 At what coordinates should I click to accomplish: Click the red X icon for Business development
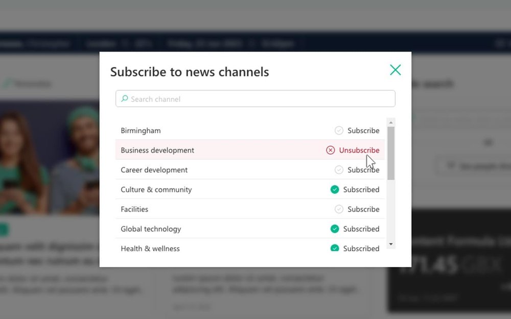click(331, 150)
